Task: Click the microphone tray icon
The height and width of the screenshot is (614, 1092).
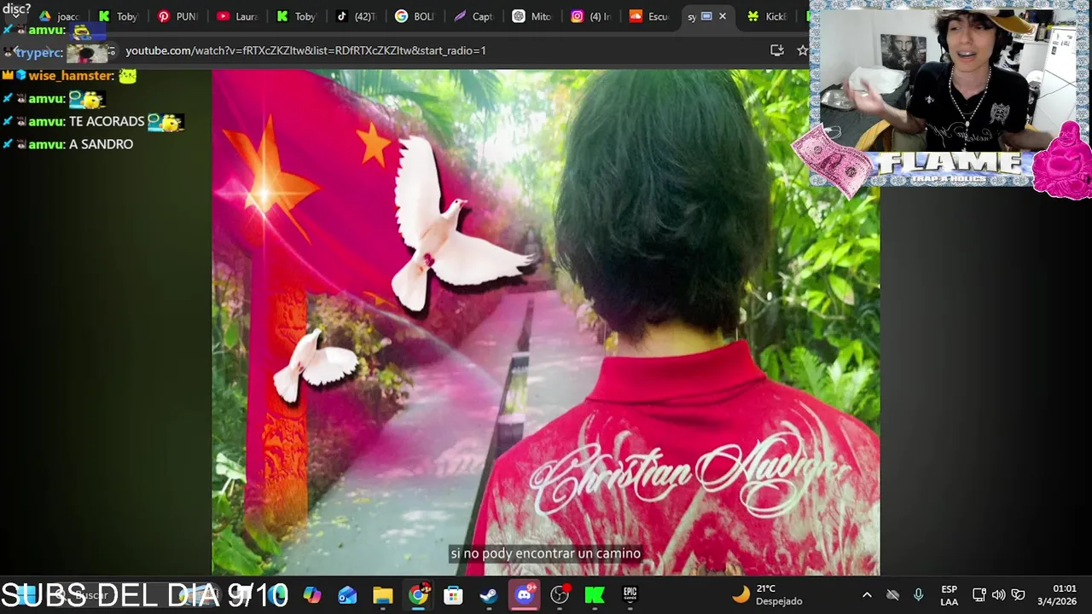Action: click(x=919, y=595)
